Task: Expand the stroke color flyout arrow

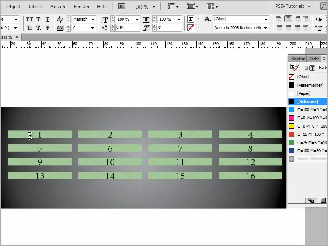Action: (x=198, y=27)
